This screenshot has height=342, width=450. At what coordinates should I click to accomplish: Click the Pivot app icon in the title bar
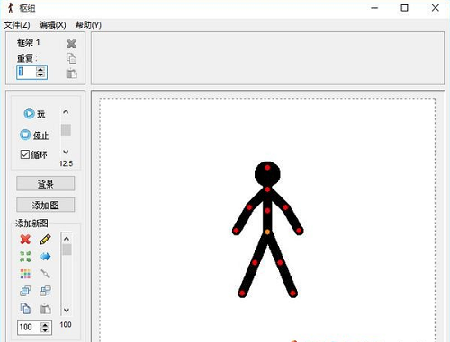[x=11, y=8]
